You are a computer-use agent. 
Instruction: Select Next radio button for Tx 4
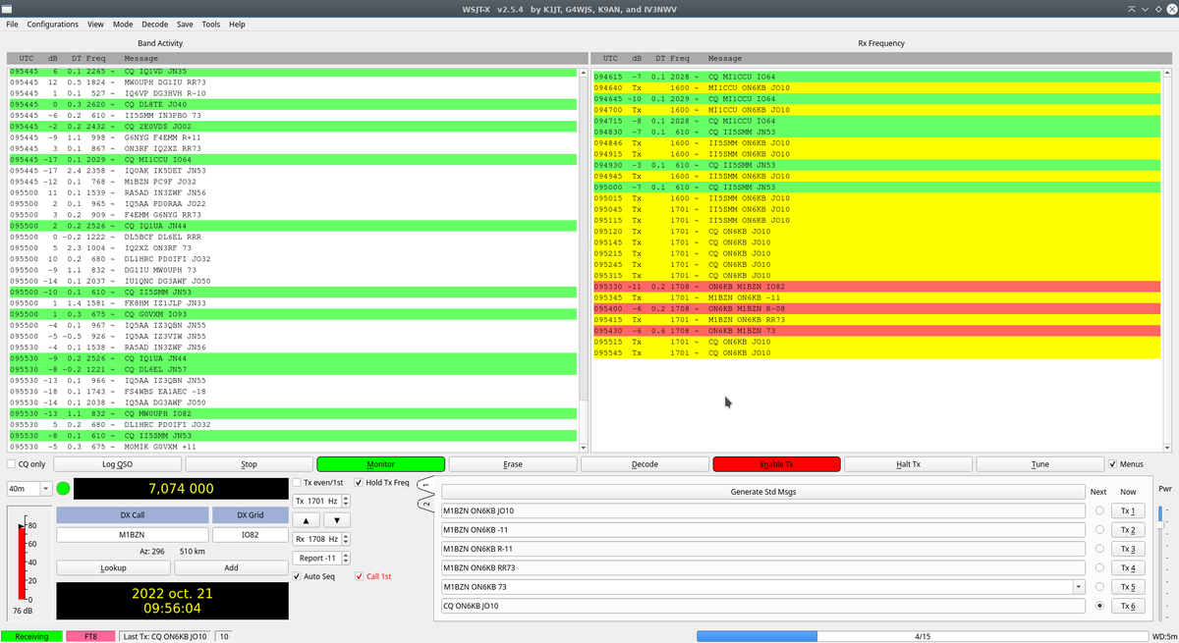(x=1098, y=567)
